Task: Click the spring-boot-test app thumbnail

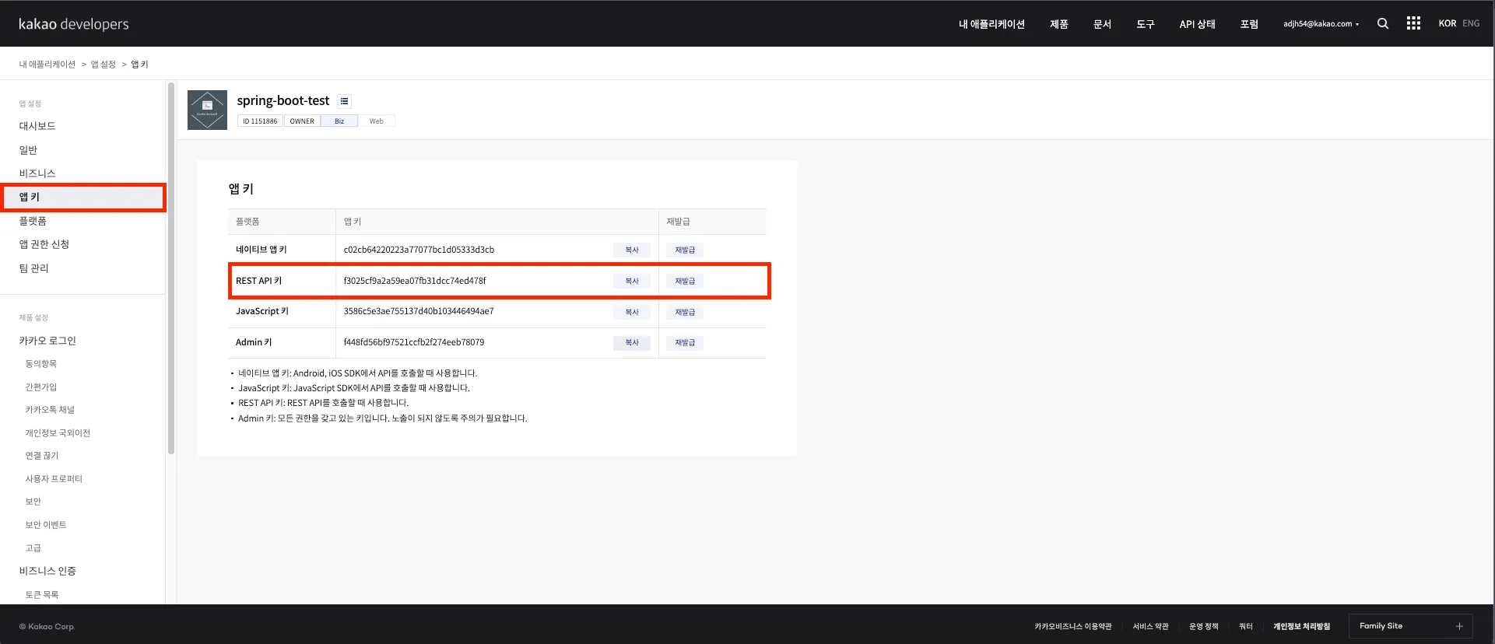Action: [207, 110]
